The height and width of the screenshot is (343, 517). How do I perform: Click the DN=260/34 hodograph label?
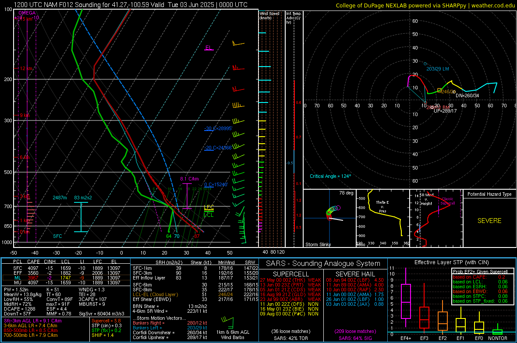click(467, 95)
